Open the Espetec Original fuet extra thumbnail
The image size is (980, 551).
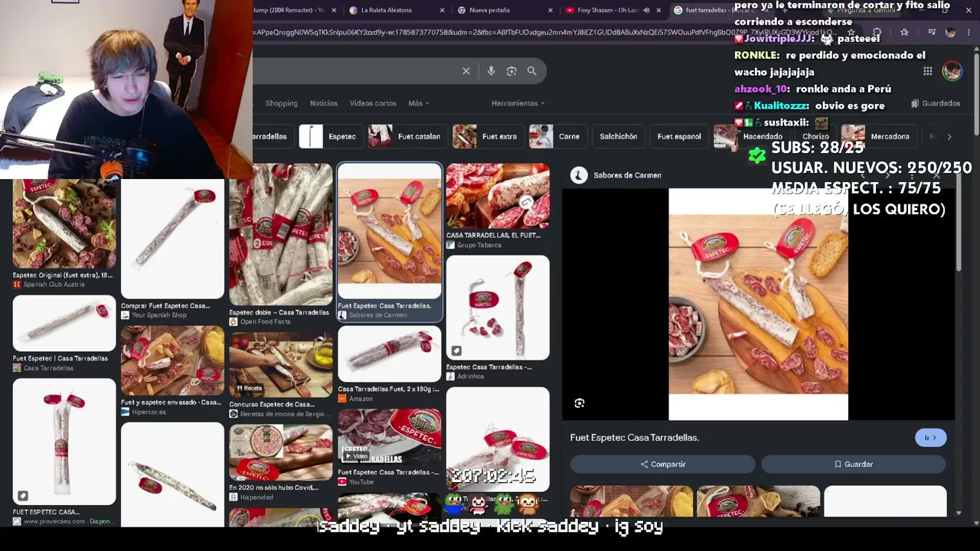click(x=64, y=224)
